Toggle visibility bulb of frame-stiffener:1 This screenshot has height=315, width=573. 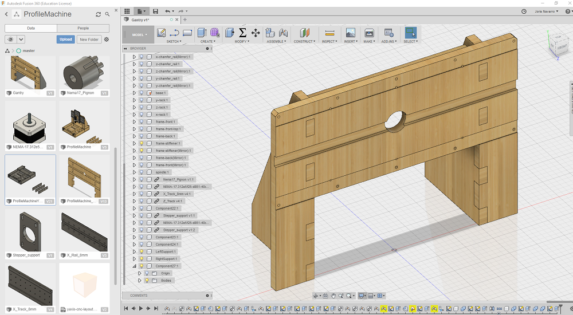[142, 143]
